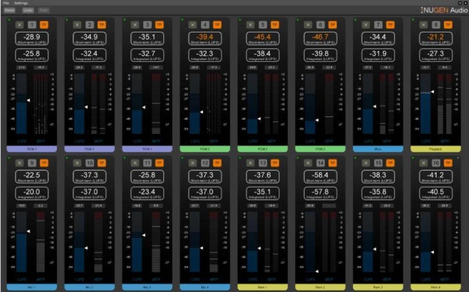Click the Reset button in the toolbar
Image resolution: width=469 pixels, height=292 pixels.
[x=9, y=10]
